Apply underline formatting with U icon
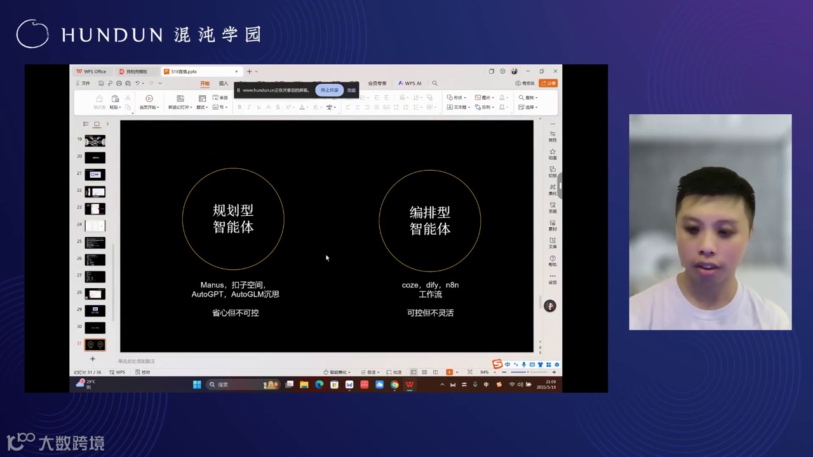Screen dimensions: 813x457 259,107
